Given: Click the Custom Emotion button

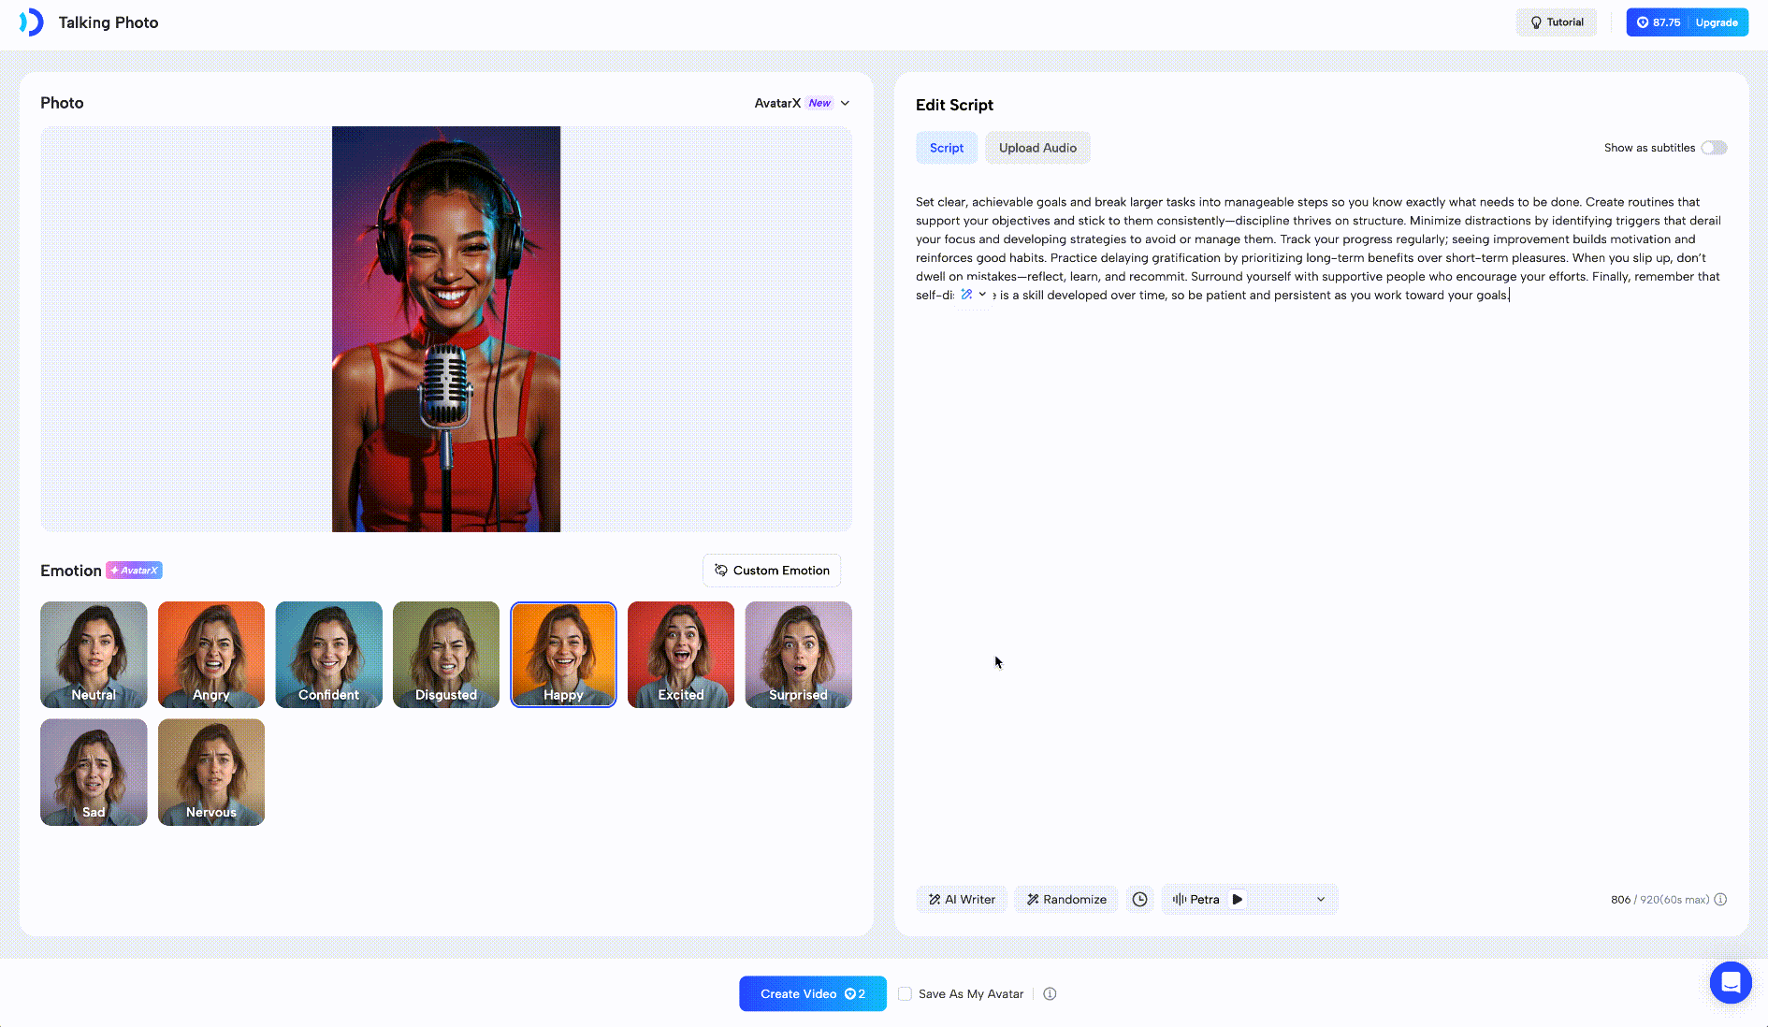Looking at the screenshot, I should 771,571.
